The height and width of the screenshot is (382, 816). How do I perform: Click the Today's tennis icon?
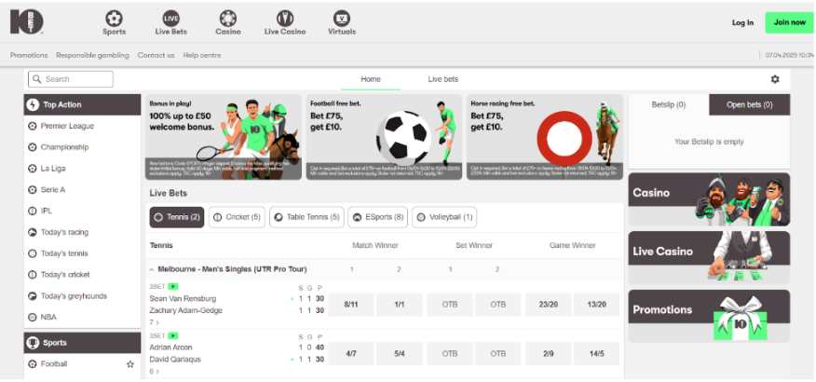click(x=33, y=253)
